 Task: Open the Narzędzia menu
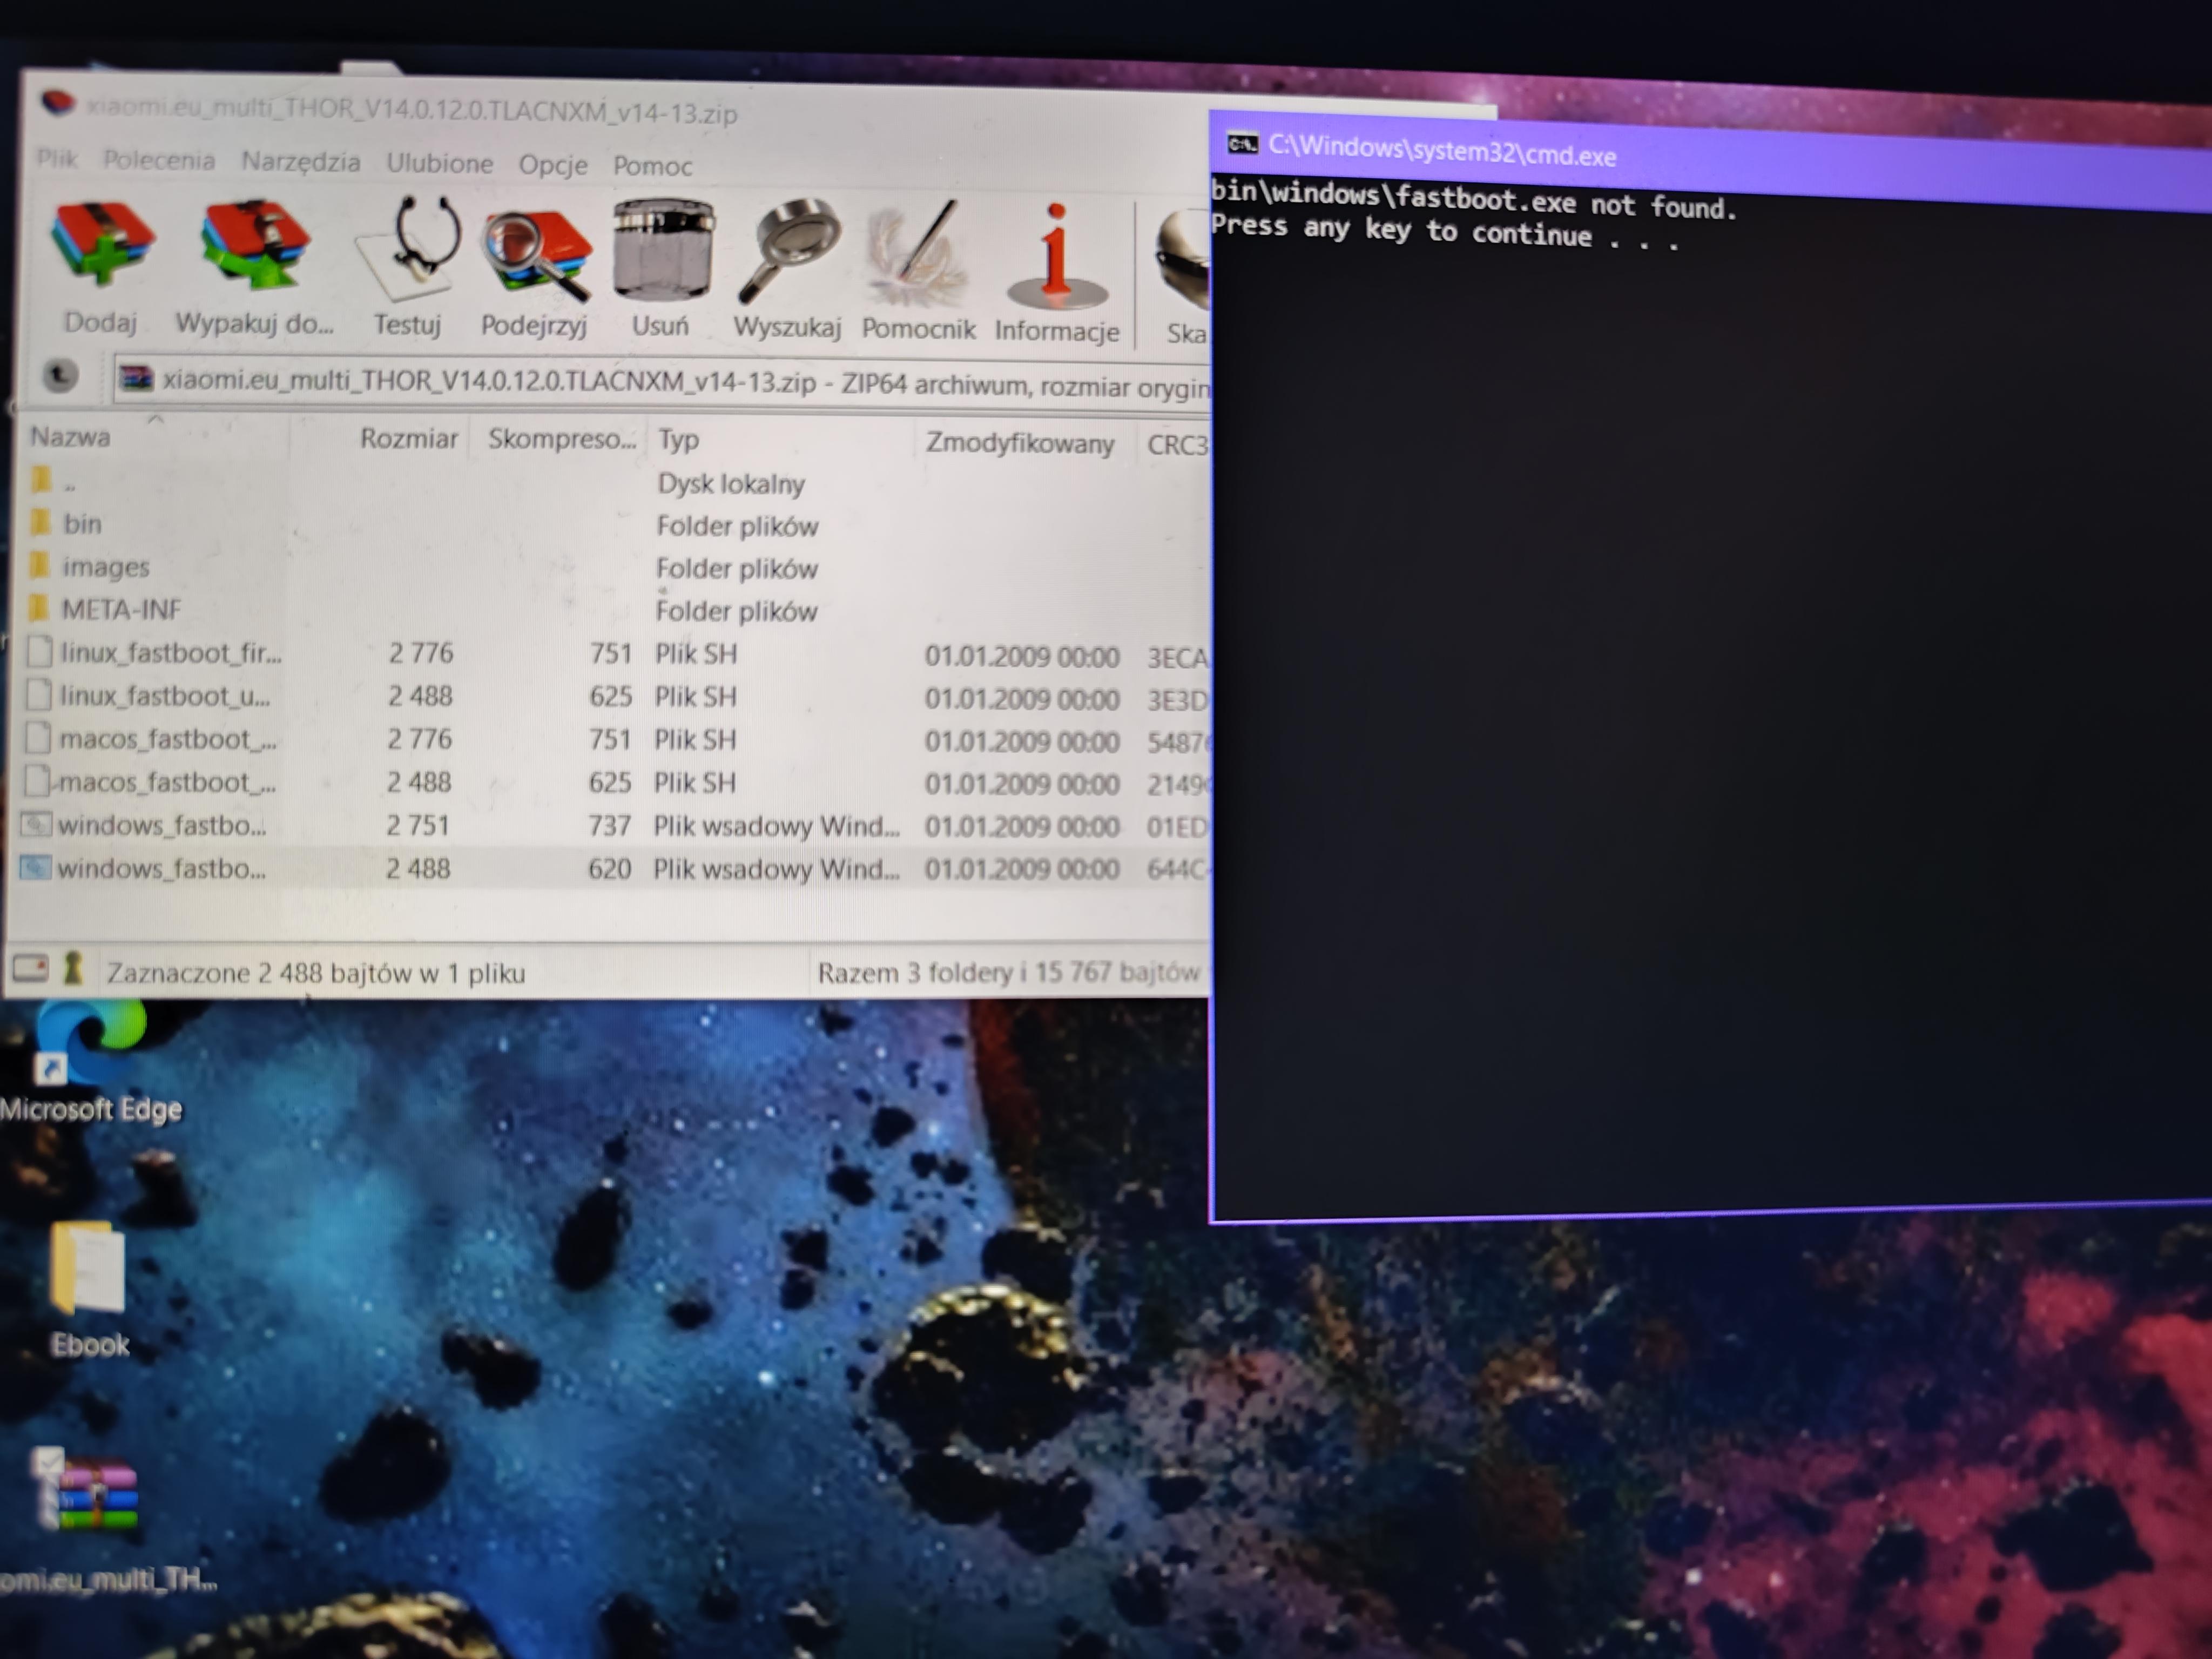[x=300, y=161]
